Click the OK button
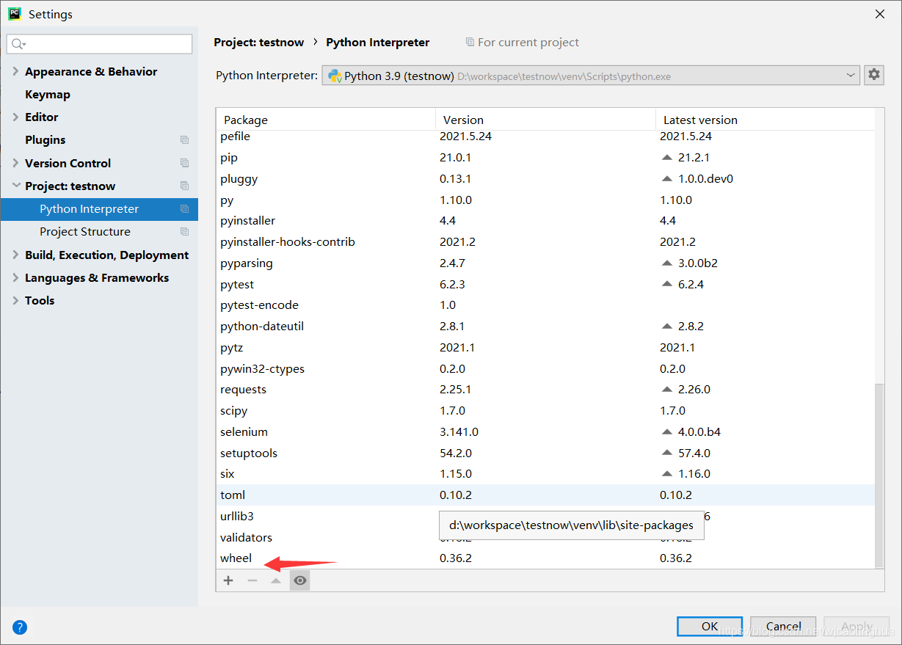The image size is (902, 645). pos(710,626)
